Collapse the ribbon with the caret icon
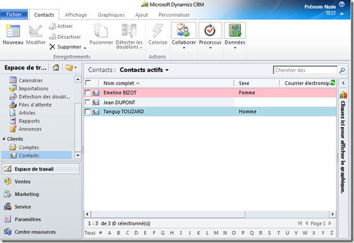The height and width of the screenshot is (243, 354). [x=342, y=14]
